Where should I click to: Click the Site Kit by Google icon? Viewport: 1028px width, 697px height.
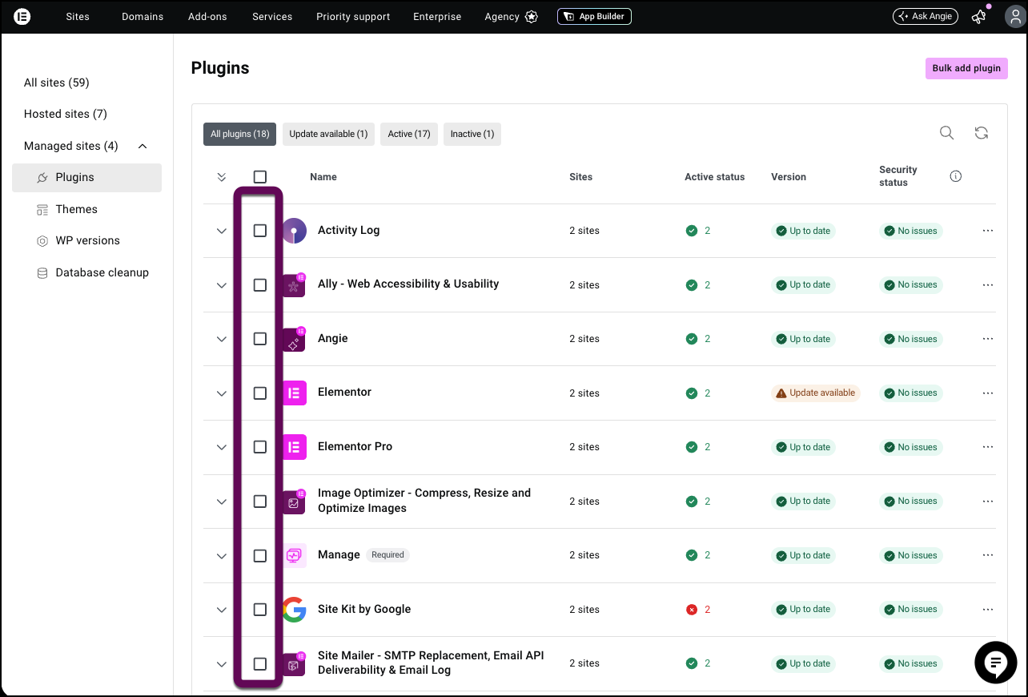point(294,610)
